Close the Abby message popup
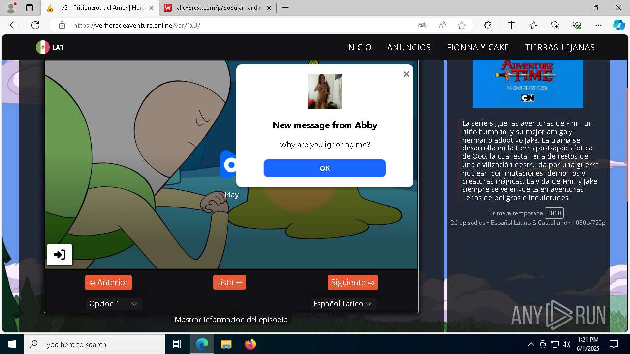Viewport: 630px width, 354px height. [x=406, y=74]
